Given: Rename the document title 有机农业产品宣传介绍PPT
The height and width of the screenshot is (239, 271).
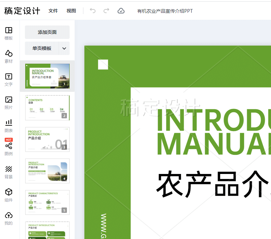Looking at the screenshot, I should [x=165, y=11].
